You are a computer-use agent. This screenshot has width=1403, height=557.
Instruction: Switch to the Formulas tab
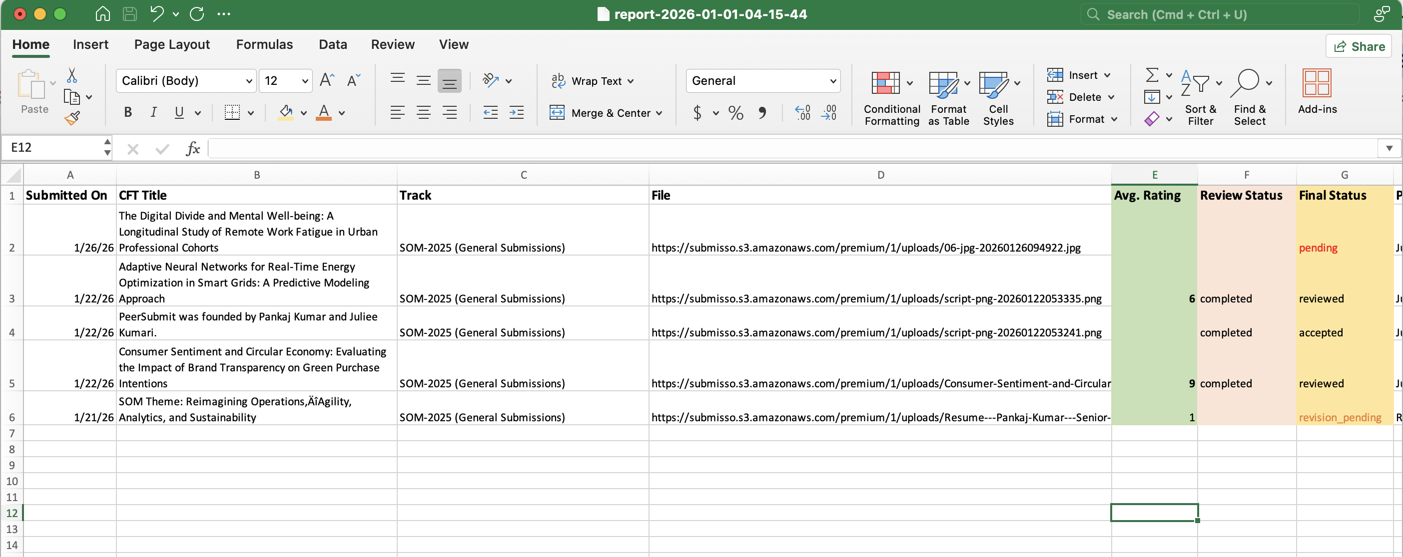coord(265,44)
